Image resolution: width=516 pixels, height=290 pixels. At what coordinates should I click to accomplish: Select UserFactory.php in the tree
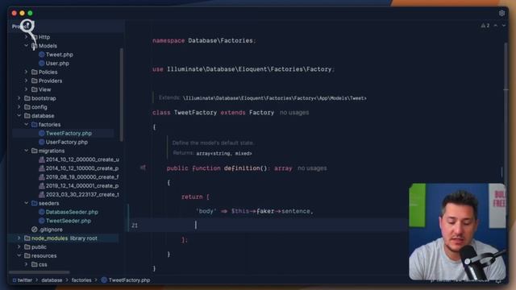pyautogui.click(x=66, y=142)
